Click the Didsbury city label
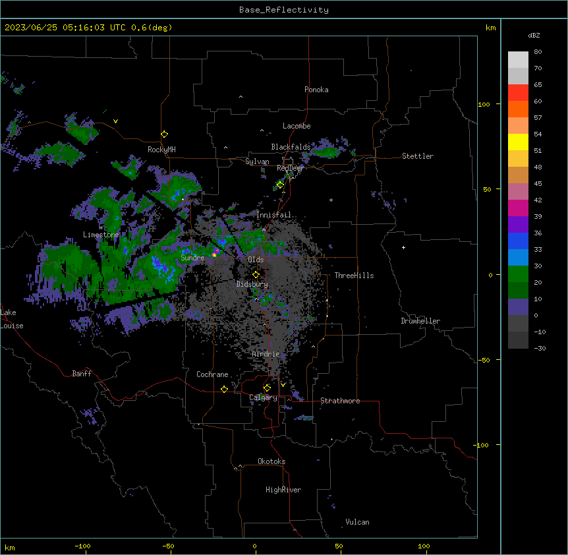This screenshot has width=568, height=555. click(252, 284)
